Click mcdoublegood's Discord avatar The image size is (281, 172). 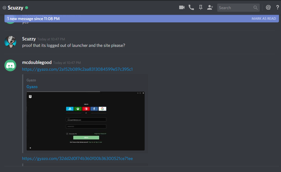(x=10, y=65)
